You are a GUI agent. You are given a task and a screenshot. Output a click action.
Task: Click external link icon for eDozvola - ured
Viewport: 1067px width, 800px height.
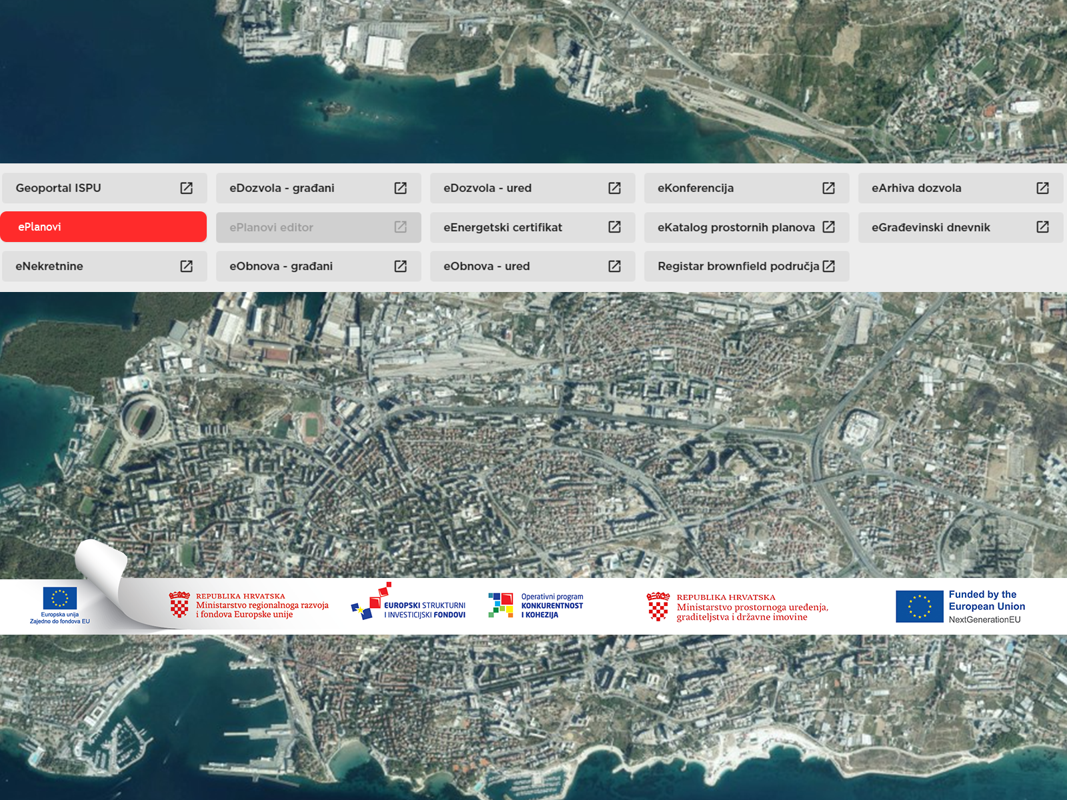click(x=614, y=188)
